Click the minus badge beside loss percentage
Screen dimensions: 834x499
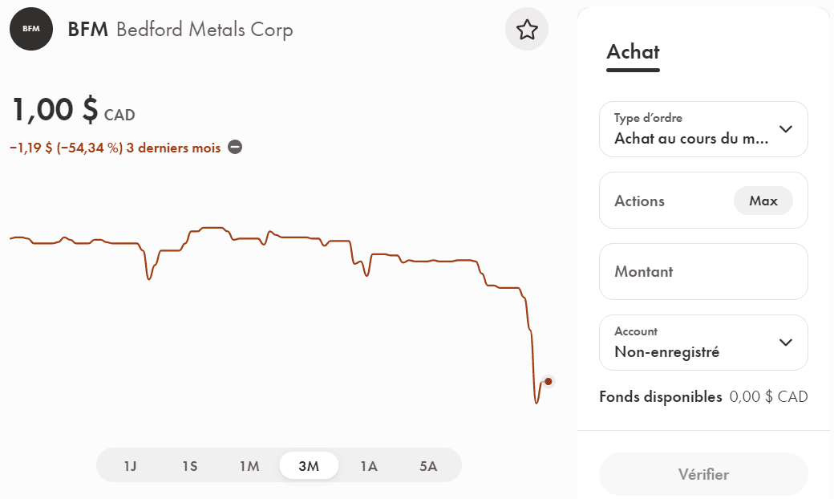point(234,147)
